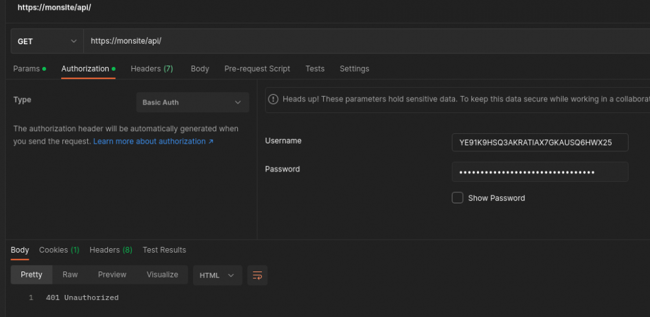Viewport: 650px width, 317px height.
Task: Select the request Body tab
Action: click(x=200, y=69)
